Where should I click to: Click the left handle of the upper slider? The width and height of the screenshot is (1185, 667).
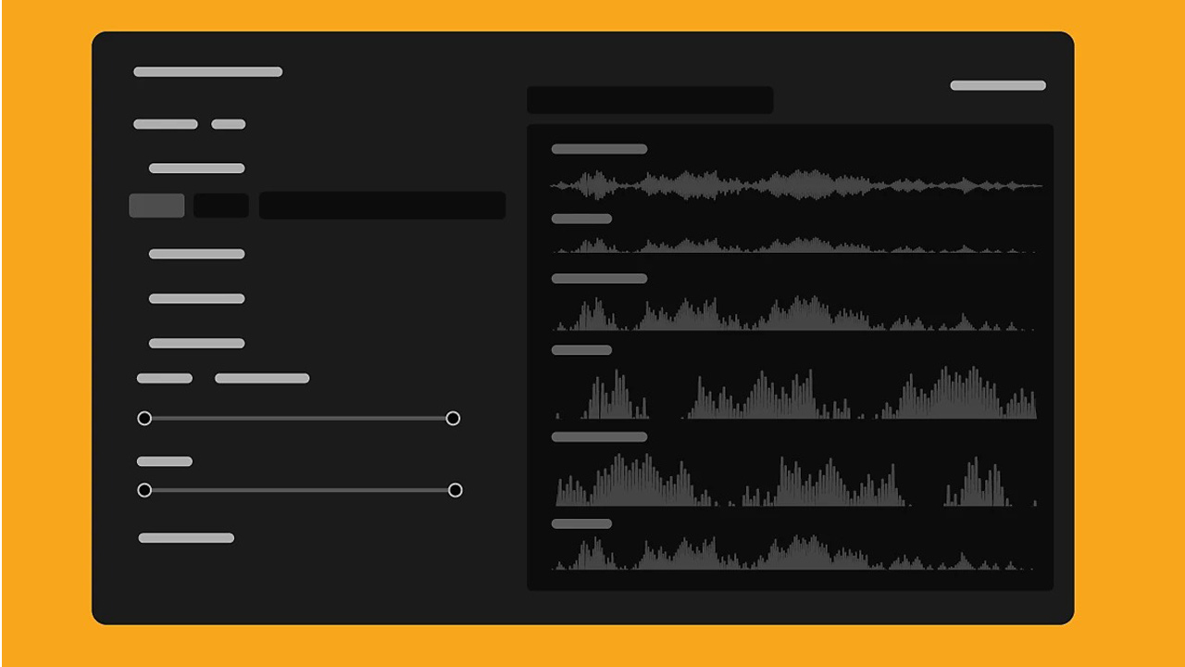[144, 418]
